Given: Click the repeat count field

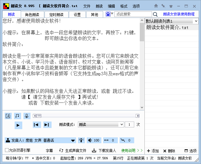Looking at the screenshot, I should (x=130, y=124).
